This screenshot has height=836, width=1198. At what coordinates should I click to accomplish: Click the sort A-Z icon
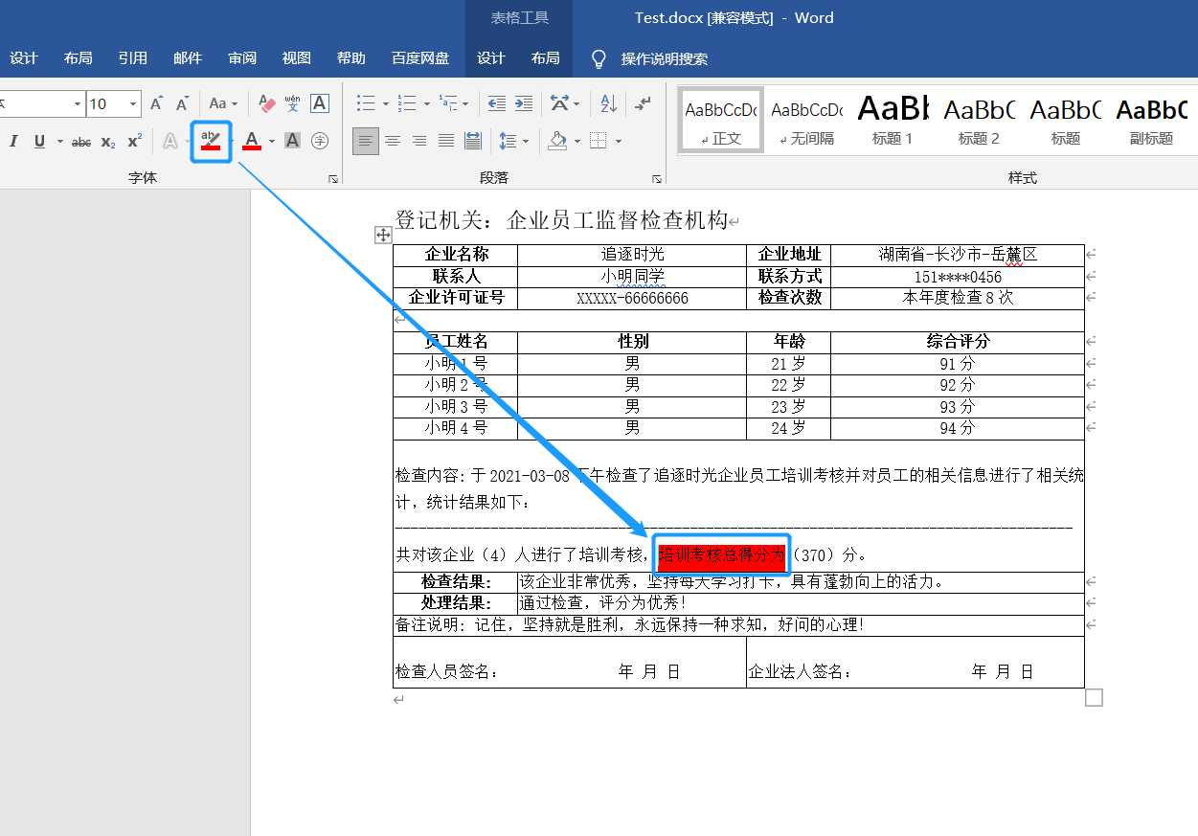pyautogui.click(x=609, y=103)
